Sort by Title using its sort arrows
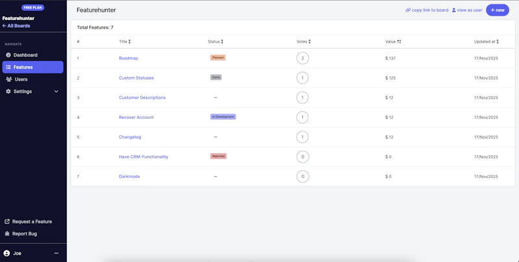The width and height of the screenshot is (519, 262). pos(129,41)
